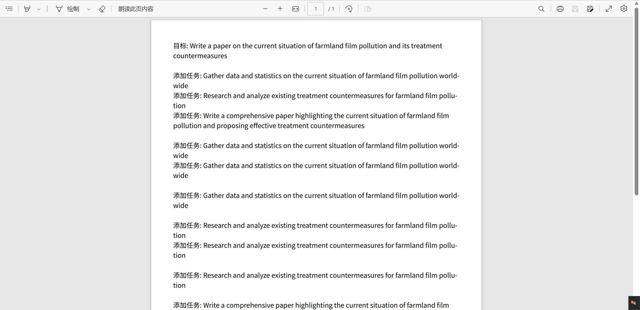This screenshot has width=640, height=310.
Task: Open the highlight pen options dropdown
Action: [39, 9]
